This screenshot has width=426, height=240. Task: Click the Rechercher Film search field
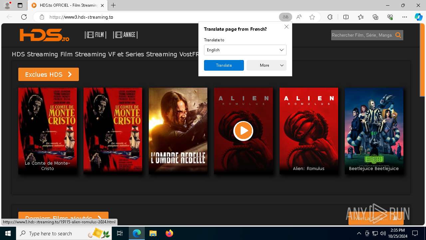362,35
